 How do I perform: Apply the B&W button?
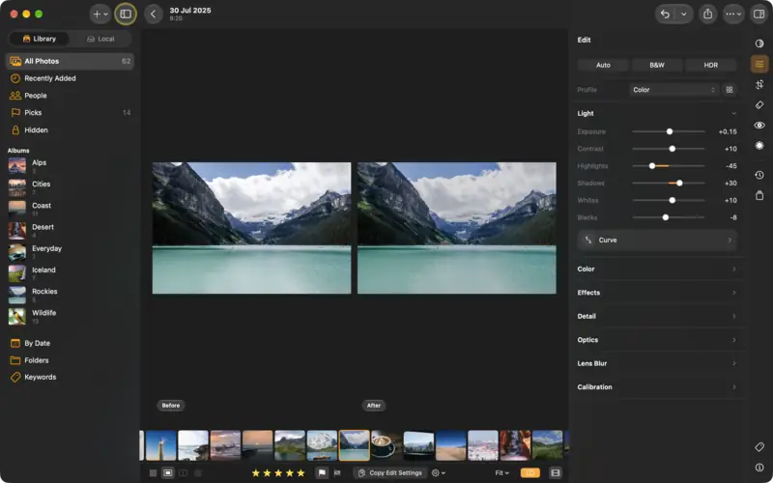point(657,65)
